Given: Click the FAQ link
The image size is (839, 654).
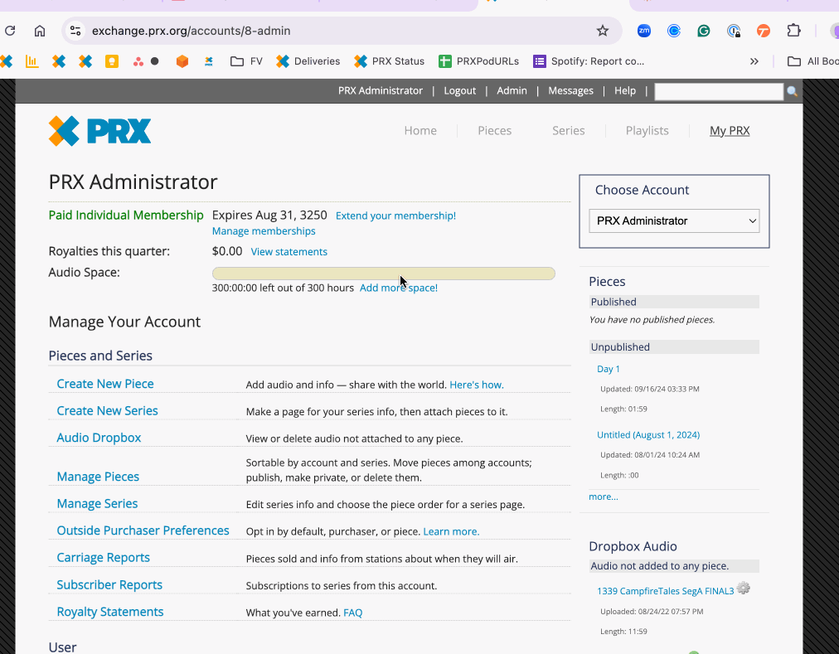Looking at the screenshot, I should point(352,613).
